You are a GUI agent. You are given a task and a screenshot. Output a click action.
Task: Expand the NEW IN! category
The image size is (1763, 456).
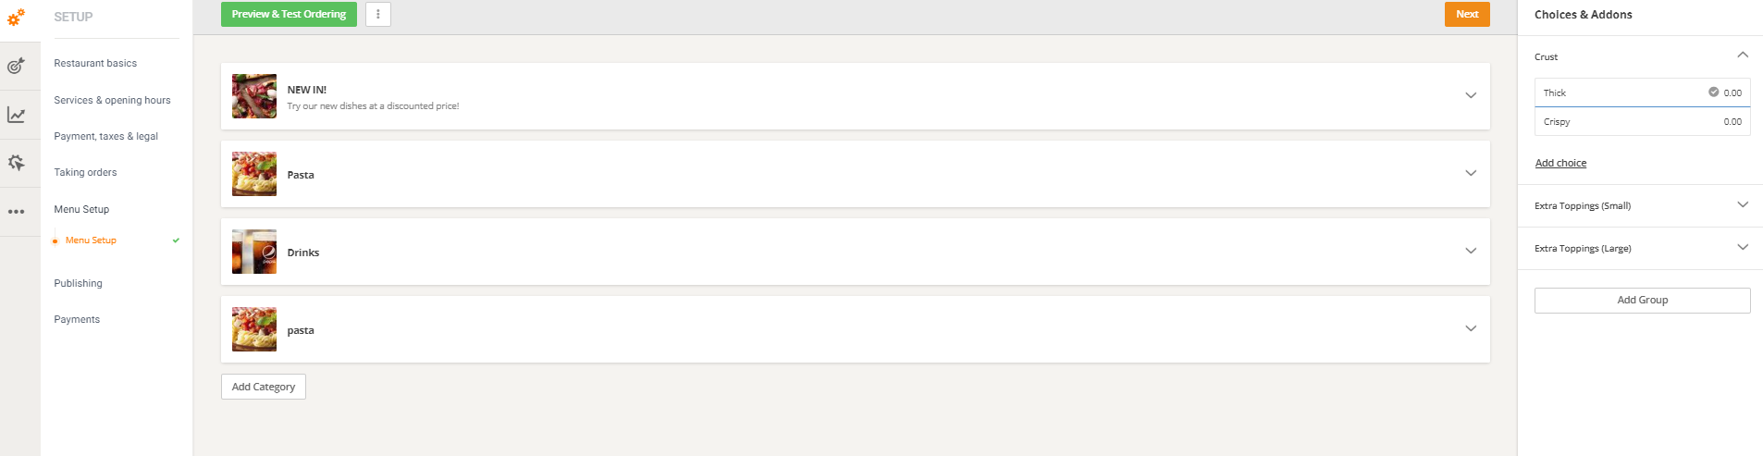click(x=1471, y=96)
